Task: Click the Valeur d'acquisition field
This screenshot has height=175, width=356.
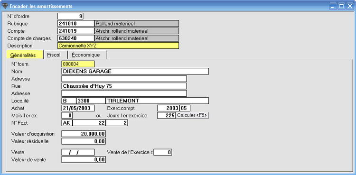Action: point(84,134)
